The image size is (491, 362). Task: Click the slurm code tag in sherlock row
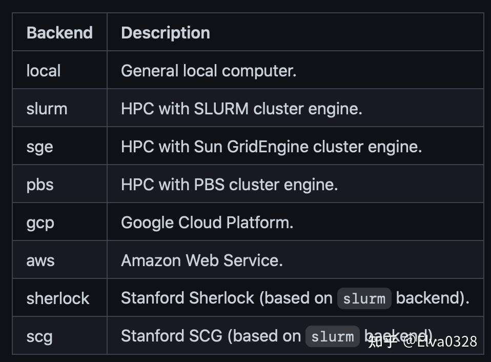[x=364, y=299]
